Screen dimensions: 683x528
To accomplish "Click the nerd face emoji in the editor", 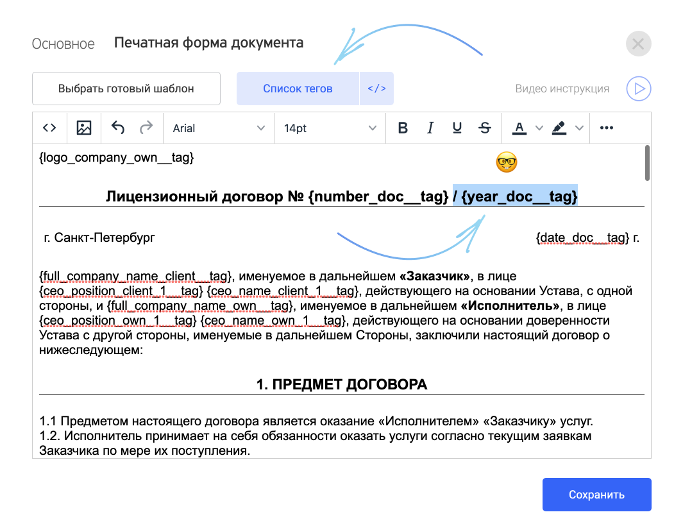I will pyautogui.click(x=507, y=162).
